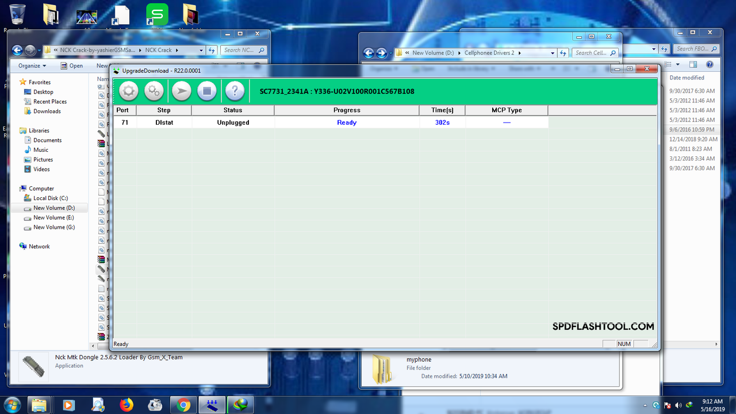Open New Volume (G:)
This screenshot has width=736, height=414.
click(54, 228)
